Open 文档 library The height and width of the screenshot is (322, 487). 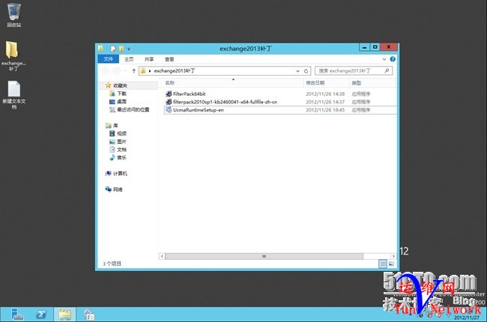[118, 150]
